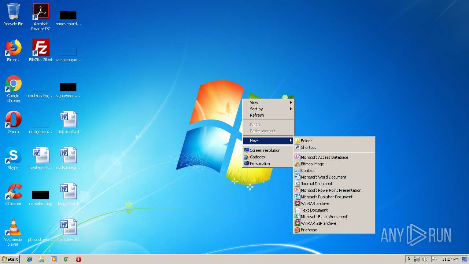Create new Microsoft Access Database
469x264 pixels.
pyautogui.click(x=334, y=157)
